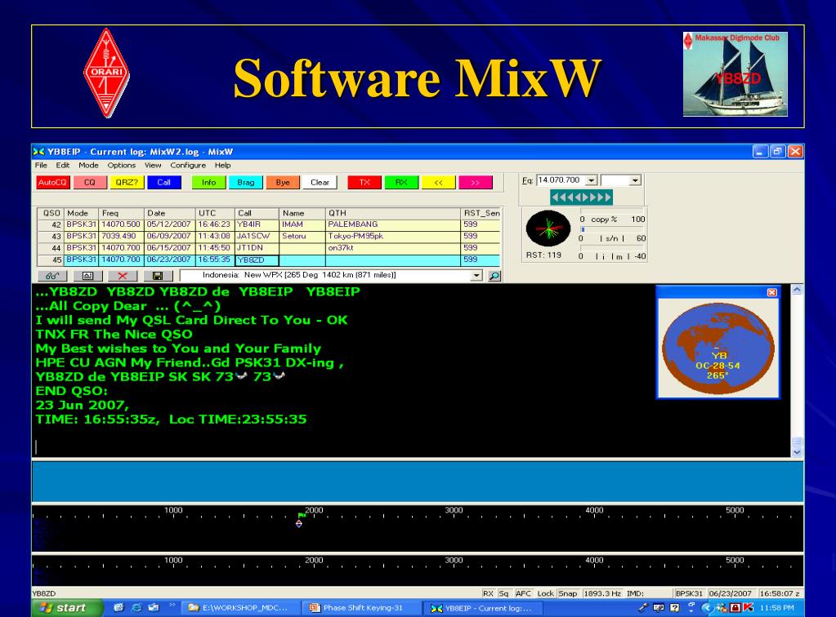Click the pink CQ macro button
Image resolution: width=836 pixels, height=617 pixels.
pyautogui.click(x=90, y=183)
